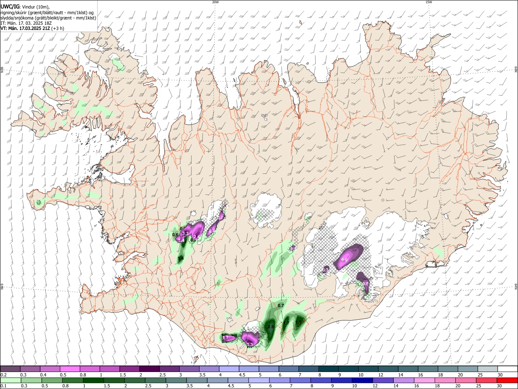Screen dimensions: 518x389
Task: Click the '1.4' precipitation value on the map
Action: pyautogui.click(x=180, y=258)
